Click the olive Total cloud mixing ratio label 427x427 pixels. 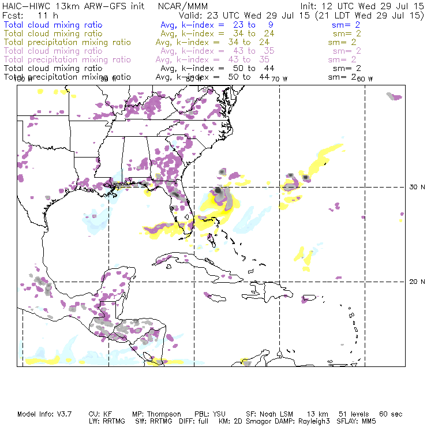tap(53, 34)
